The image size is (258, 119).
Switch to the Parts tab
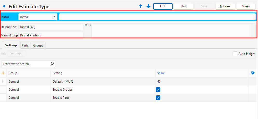[x=25, y=45]
